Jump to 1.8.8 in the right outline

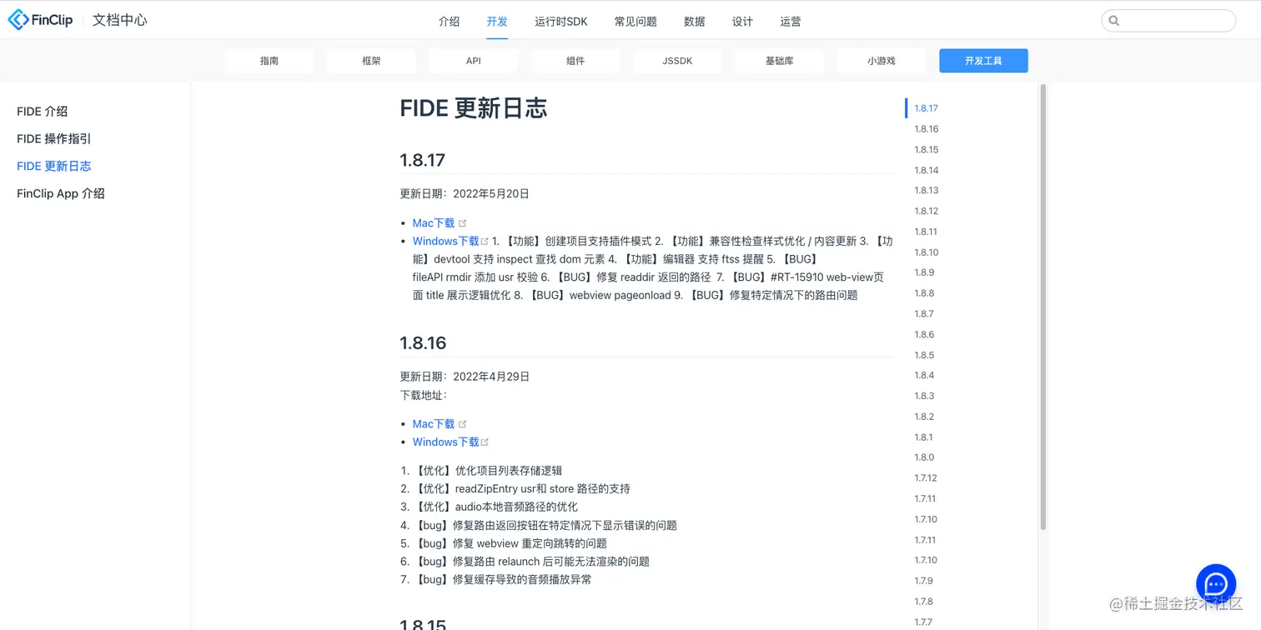[923, 293]
